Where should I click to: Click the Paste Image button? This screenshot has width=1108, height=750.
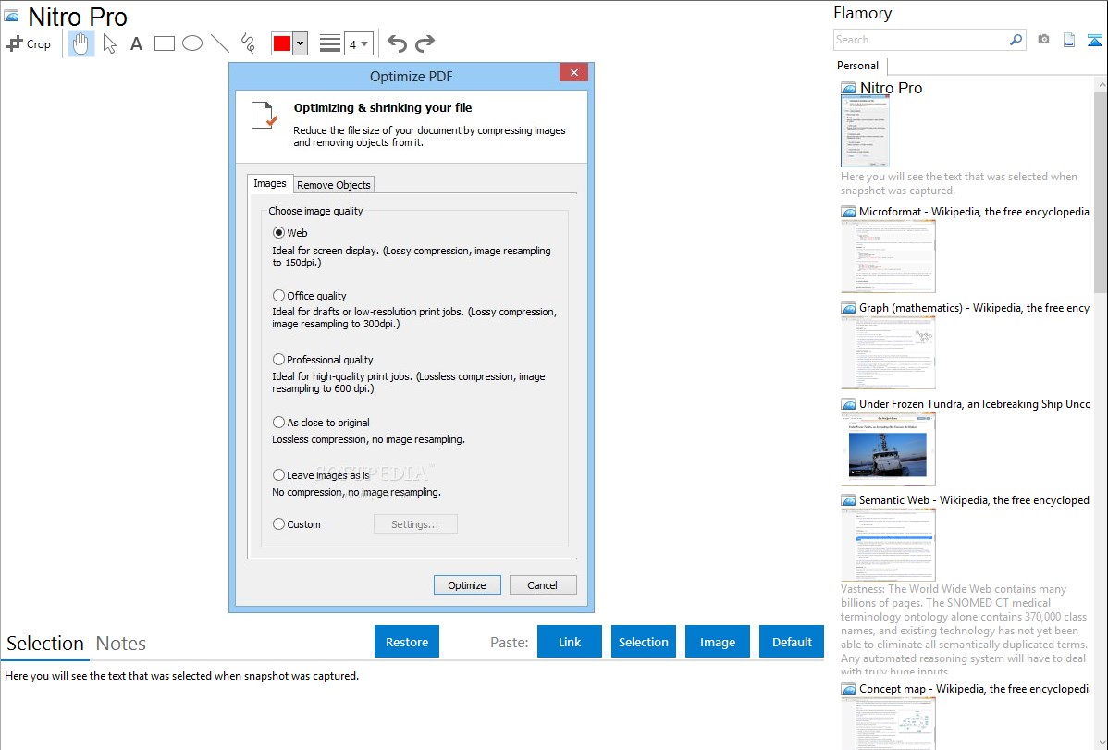717,642
